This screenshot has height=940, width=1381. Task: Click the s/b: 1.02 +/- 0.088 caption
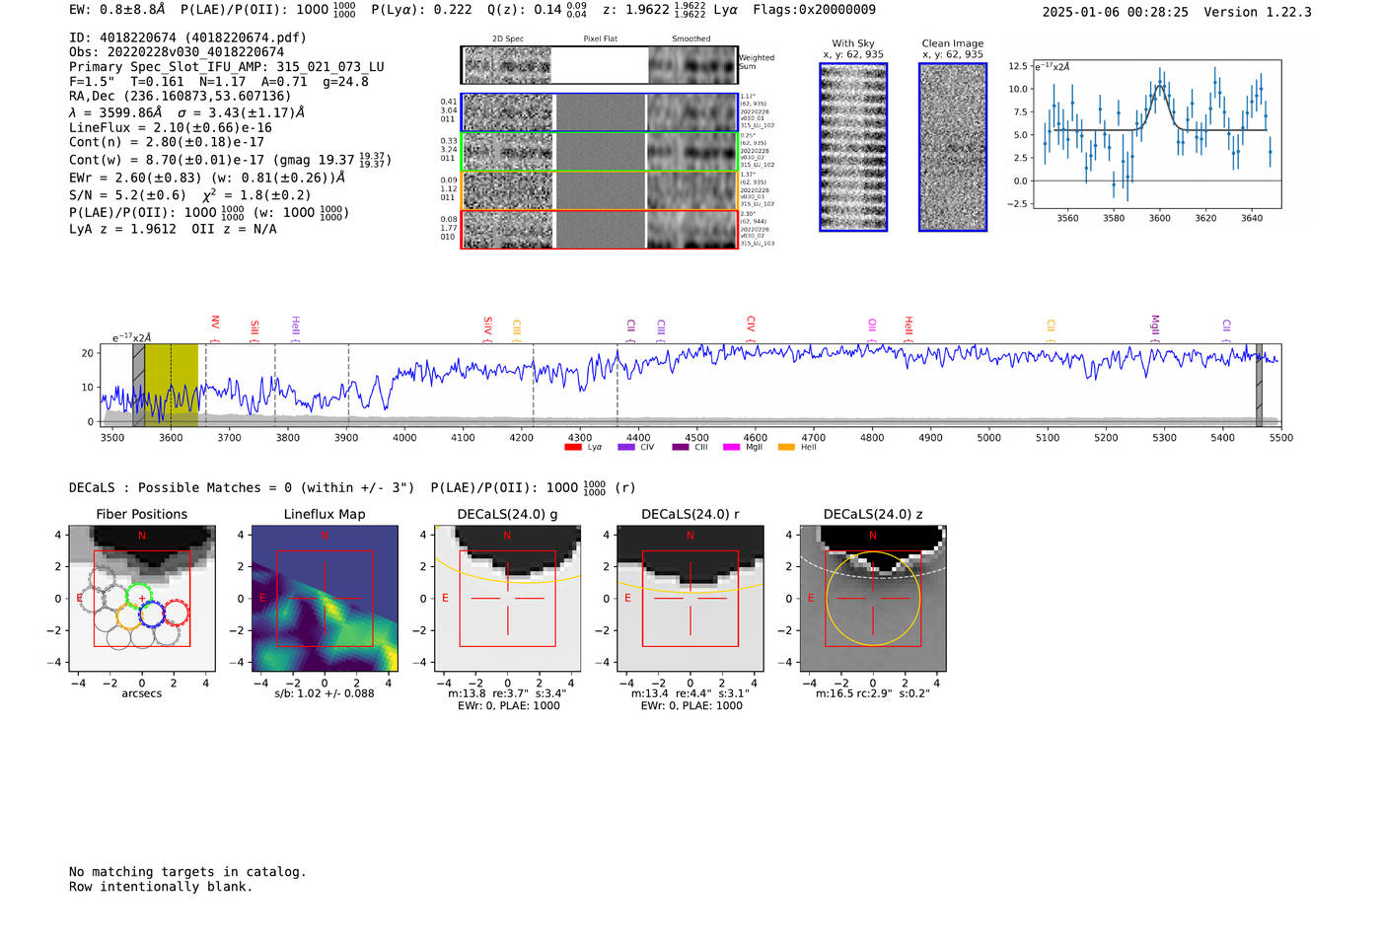pyautogui.click(x=325, y=693)
